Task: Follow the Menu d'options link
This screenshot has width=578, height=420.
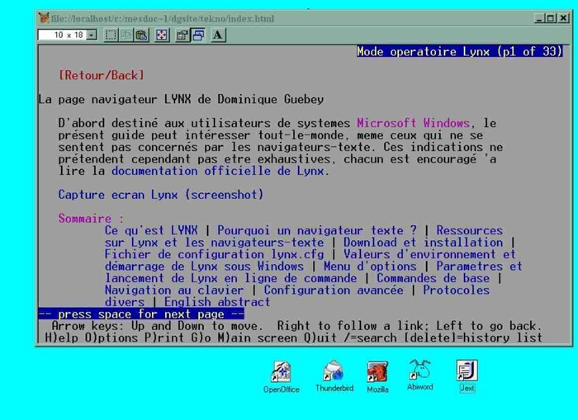Action: (x=370, y=266)
